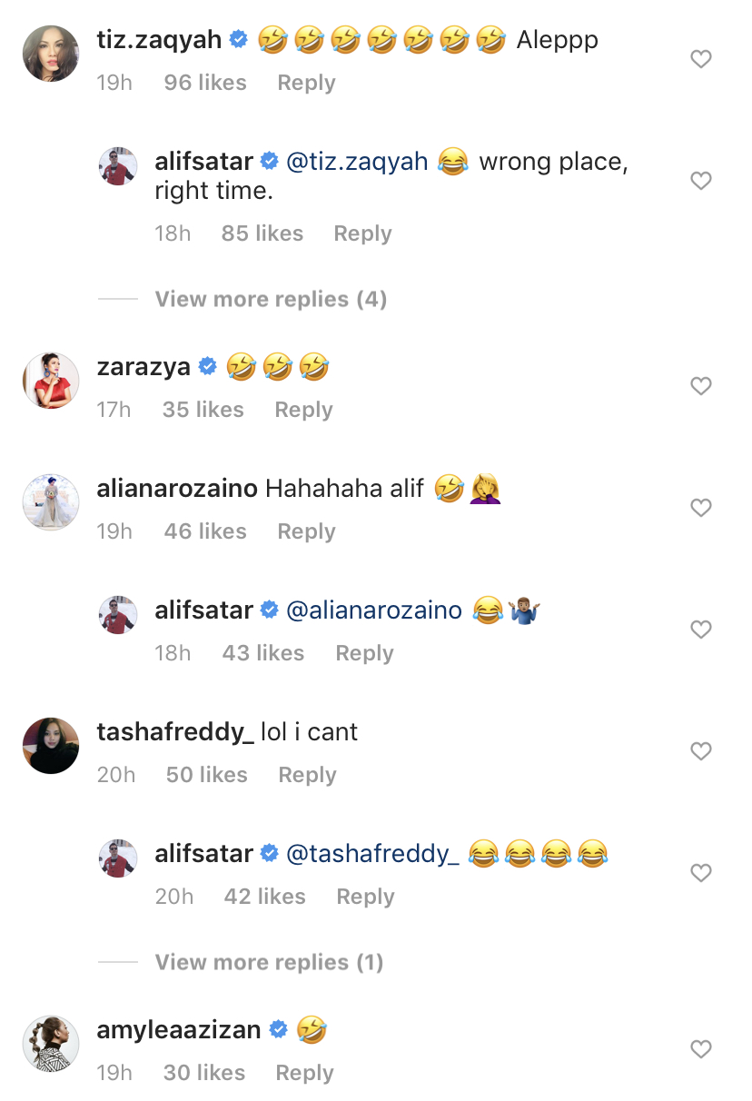Open the @tashafreddy_ mention link
The width and height of the screenshot is (752, 1101).
tap(372, 854)
